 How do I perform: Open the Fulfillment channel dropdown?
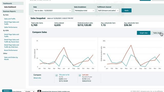point(108,10)
